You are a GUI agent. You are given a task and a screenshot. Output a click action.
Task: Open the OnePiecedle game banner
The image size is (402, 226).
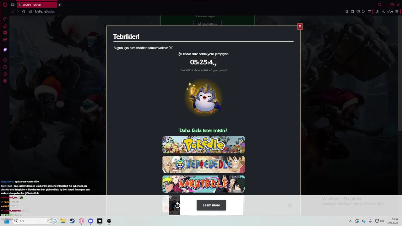click(204, 164)
